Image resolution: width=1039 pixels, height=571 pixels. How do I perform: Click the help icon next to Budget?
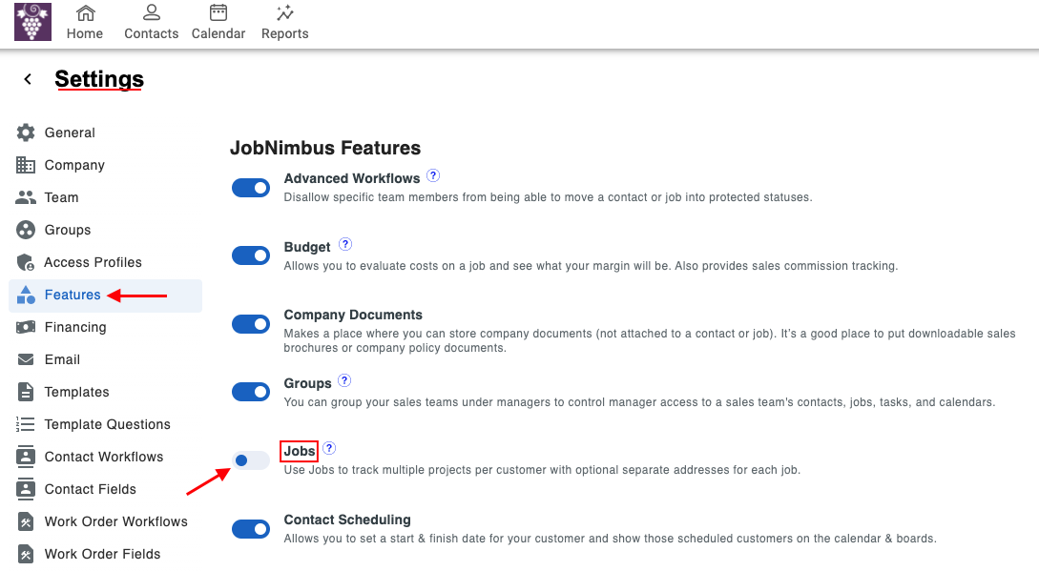point(345,245)
